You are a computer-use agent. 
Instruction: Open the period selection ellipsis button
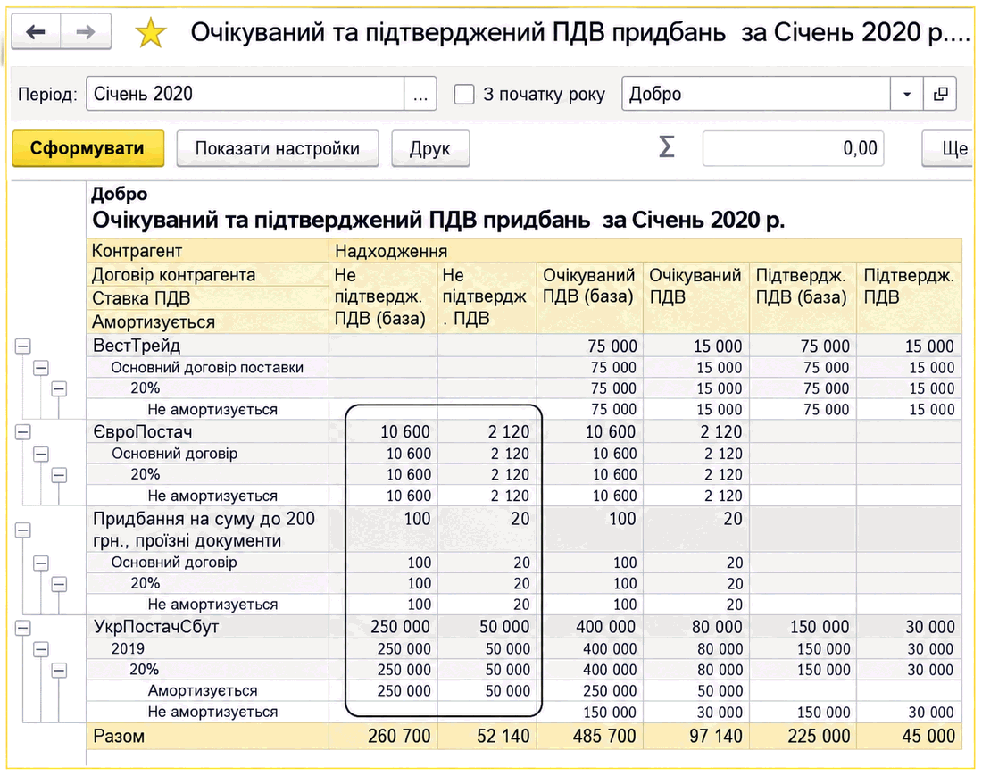coord(420,94)
